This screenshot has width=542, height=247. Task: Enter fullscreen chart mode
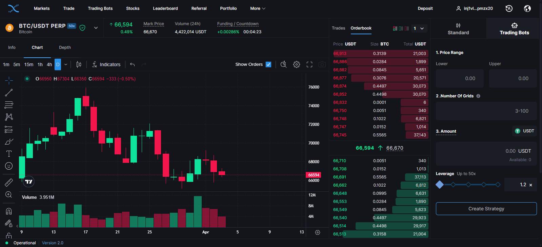tap(309, 64)
